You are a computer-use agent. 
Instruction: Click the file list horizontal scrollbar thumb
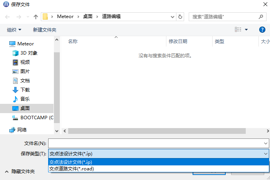157,131
